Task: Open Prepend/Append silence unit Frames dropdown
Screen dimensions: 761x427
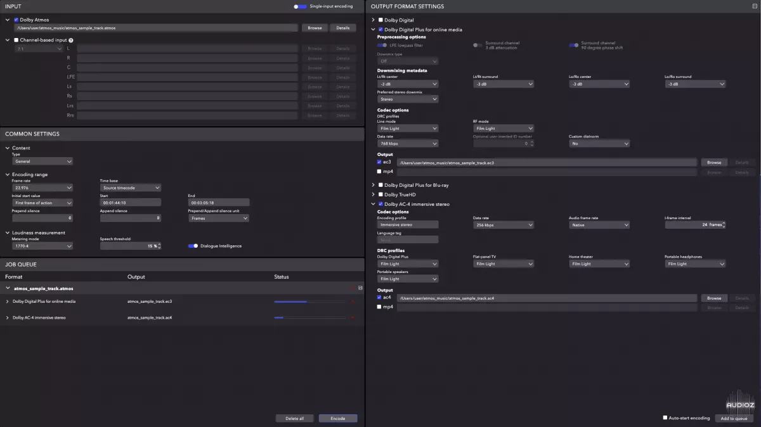Action: point(219,218)
